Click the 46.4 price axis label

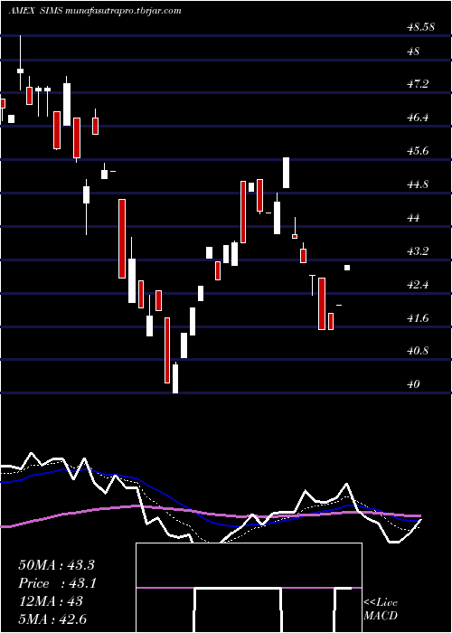(x=418, y=118)
